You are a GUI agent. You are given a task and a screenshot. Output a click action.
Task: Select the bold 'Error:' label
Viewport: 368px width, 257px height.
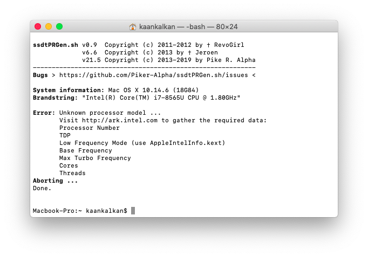(44, 113)
